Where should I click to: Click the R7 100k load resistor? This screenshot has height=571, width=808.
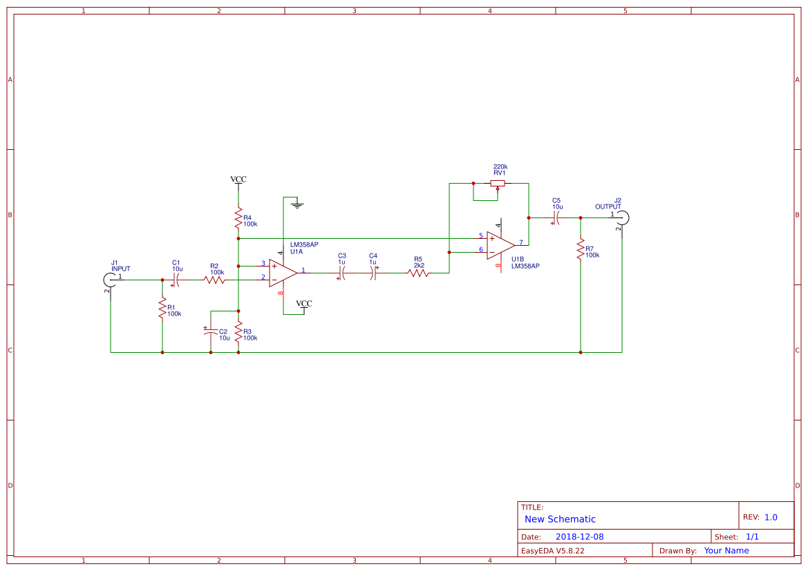[x=581, y=250]
